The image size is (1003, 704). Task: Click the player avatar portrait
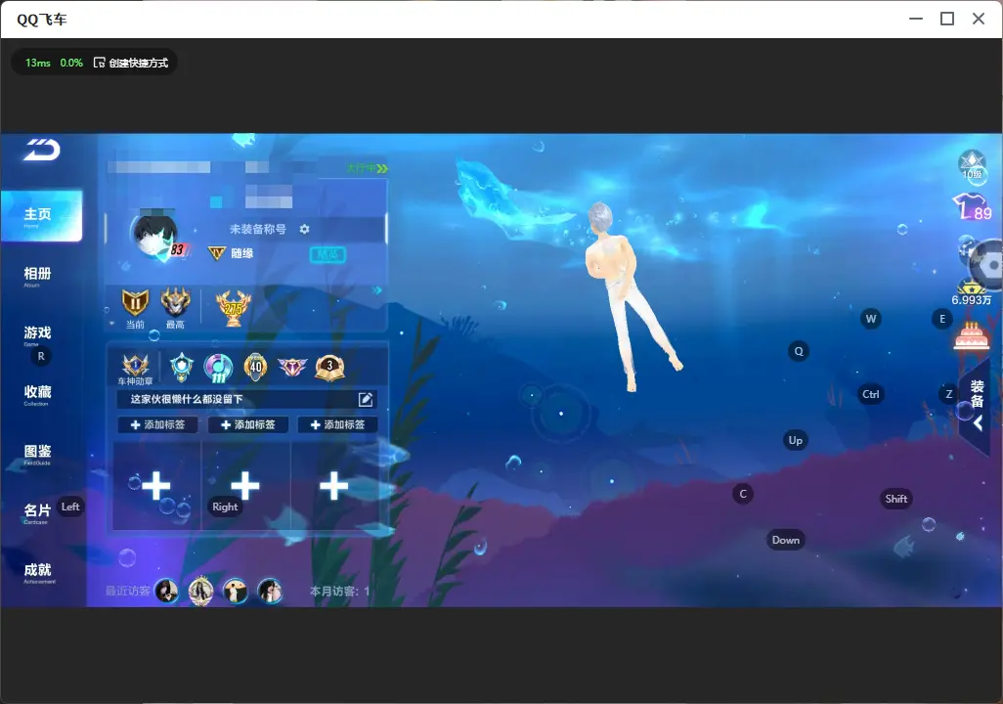[153, 236]
